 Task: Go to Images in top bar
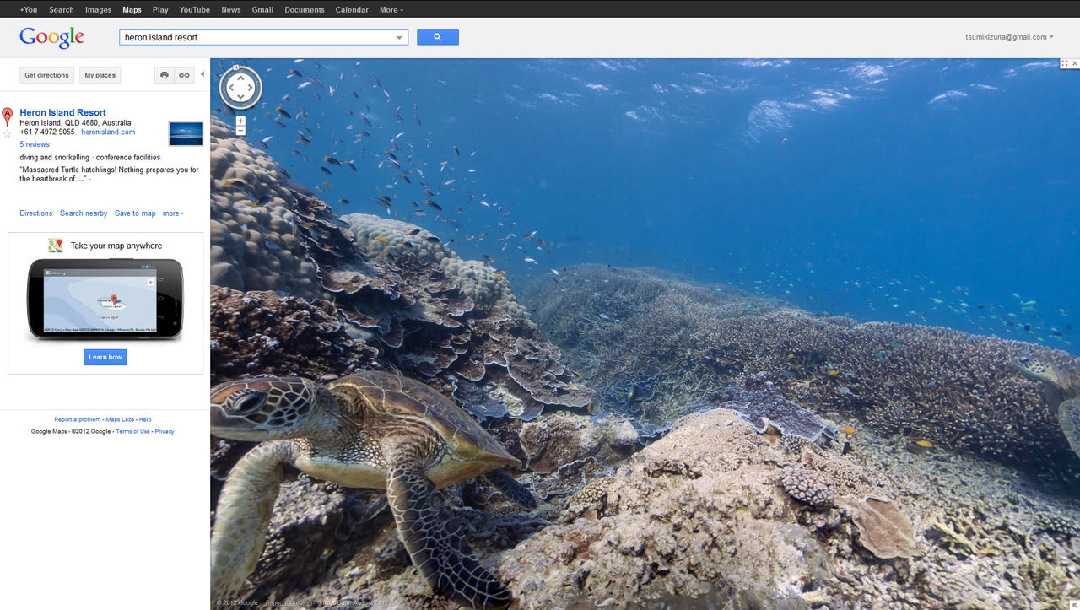point(99,9)
